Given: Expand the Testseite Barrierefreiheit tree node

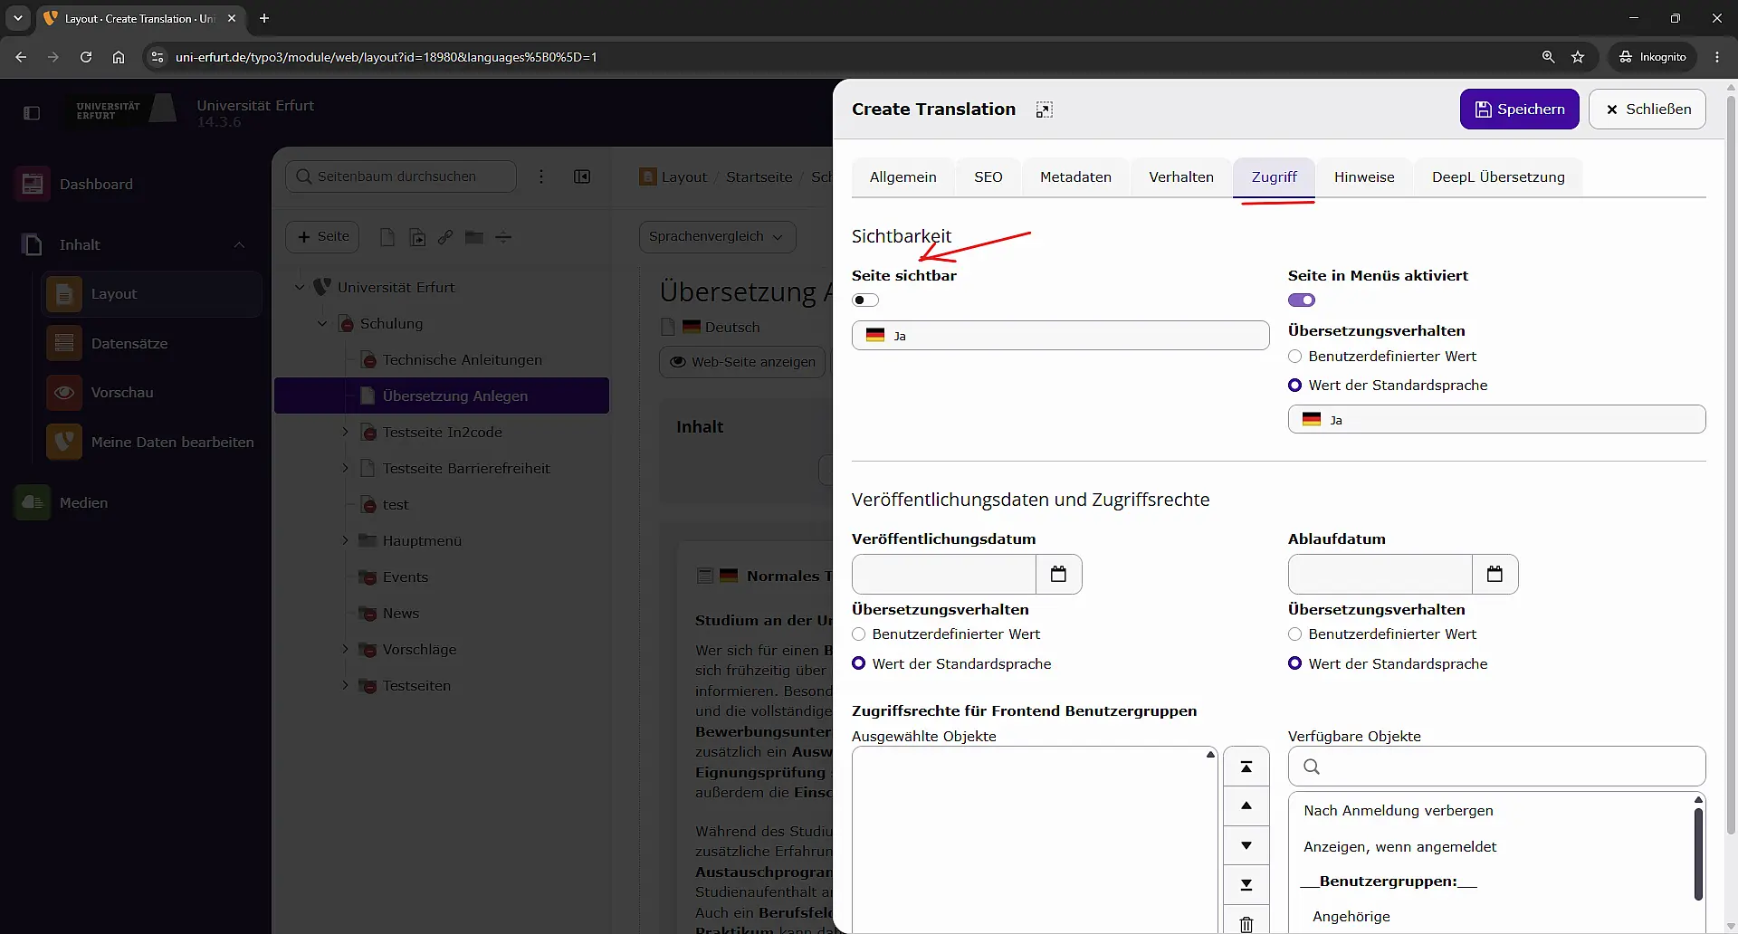Looking at the screenshot, I should pyautogui.click(x=345, y=468).
